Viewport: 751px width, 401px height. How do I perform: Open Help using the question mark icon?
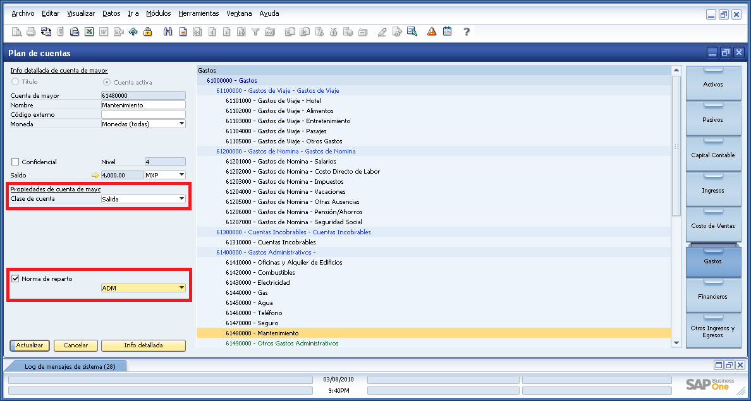pos(467,32)
